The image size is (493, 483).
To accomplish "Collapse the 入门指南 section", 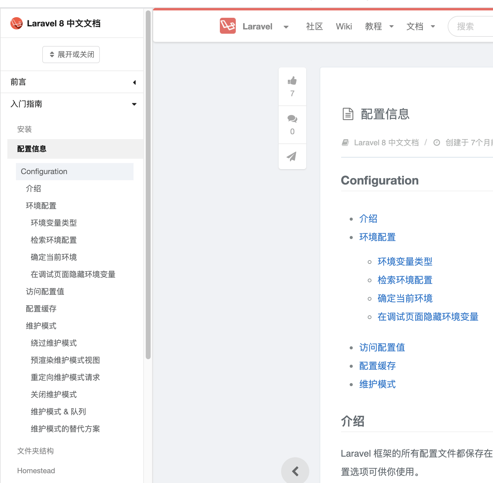I will tap(72, 104).
